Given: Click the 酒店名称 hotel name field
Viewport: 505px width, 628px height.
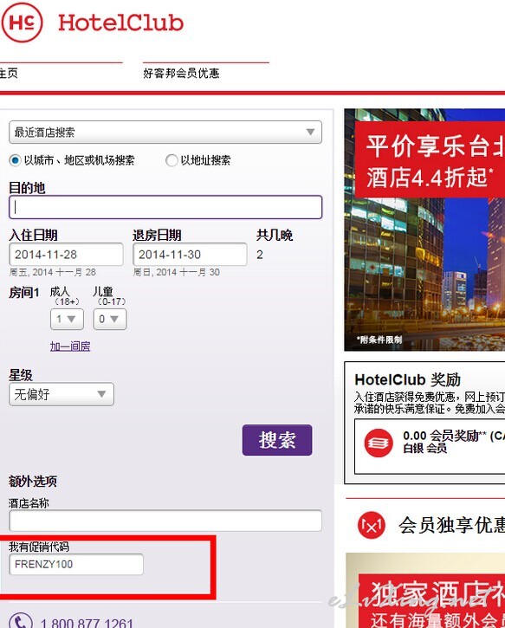Looking at the screenshot, I should 165,521.
